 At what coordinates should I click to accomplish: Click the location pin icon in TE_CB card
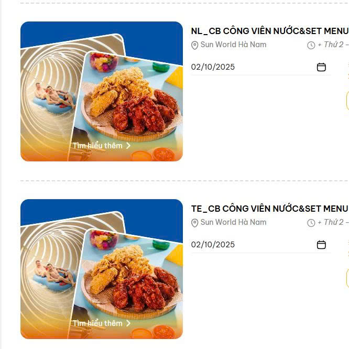tap(194, 223)
